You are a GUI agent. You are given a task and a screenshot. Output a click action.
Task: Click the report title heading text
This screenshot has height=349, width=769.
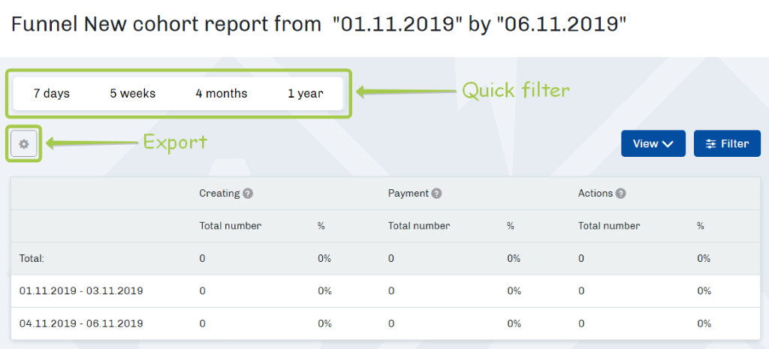[x=318, y=24]
